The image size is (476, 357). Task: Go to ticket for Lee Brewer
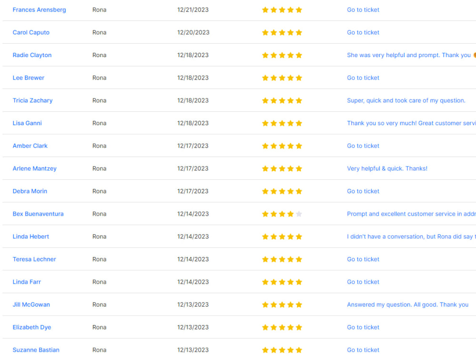pyautogui.click(x=363, y=78)
